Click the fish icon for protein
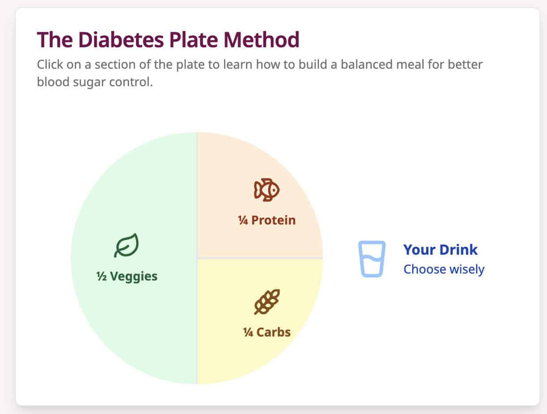 [x=267, y=190]
